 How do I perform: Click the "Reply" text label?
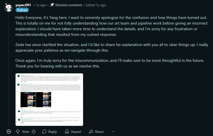pos(53,132)
